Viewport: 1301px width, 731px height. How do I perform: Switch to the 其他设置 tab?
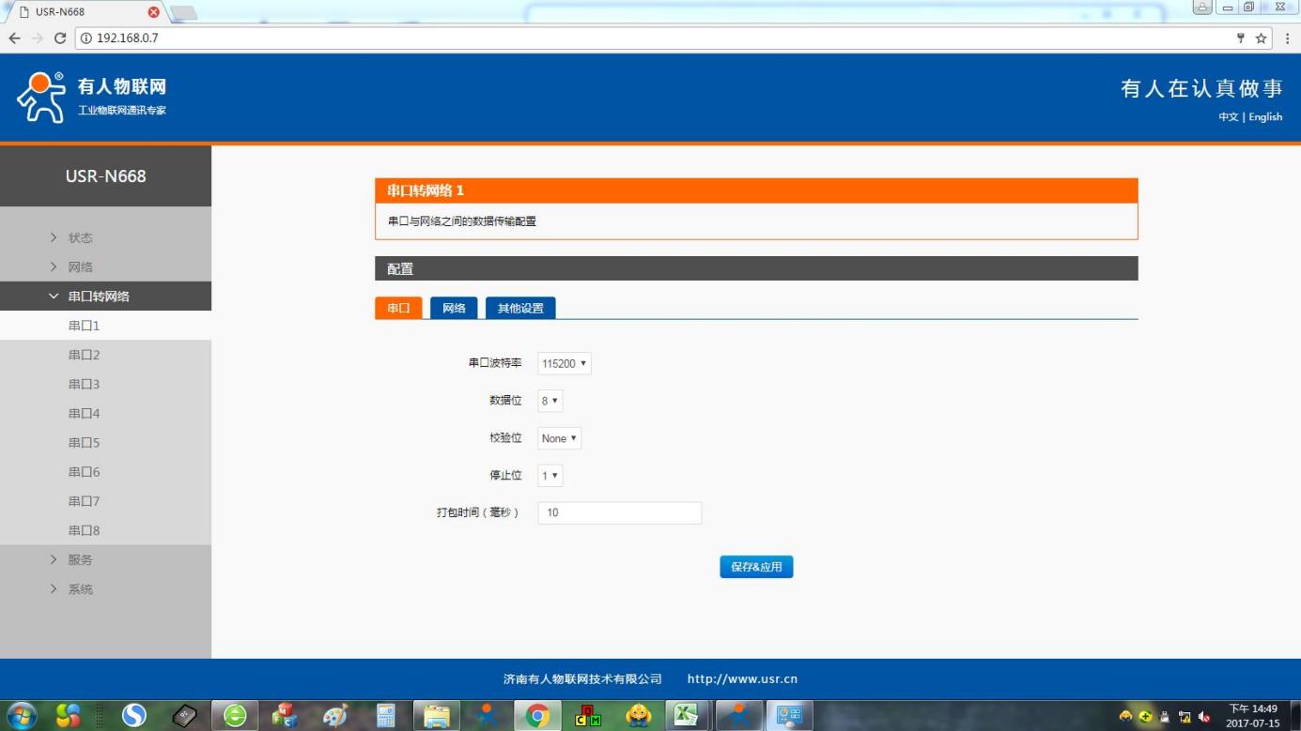click(520, 308)
